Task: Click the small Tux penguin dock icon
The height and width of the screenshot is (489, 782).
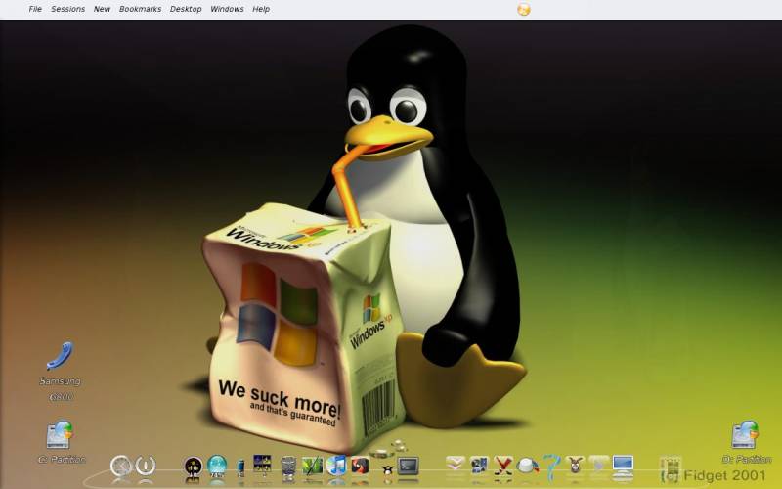Action: (386, 469)
